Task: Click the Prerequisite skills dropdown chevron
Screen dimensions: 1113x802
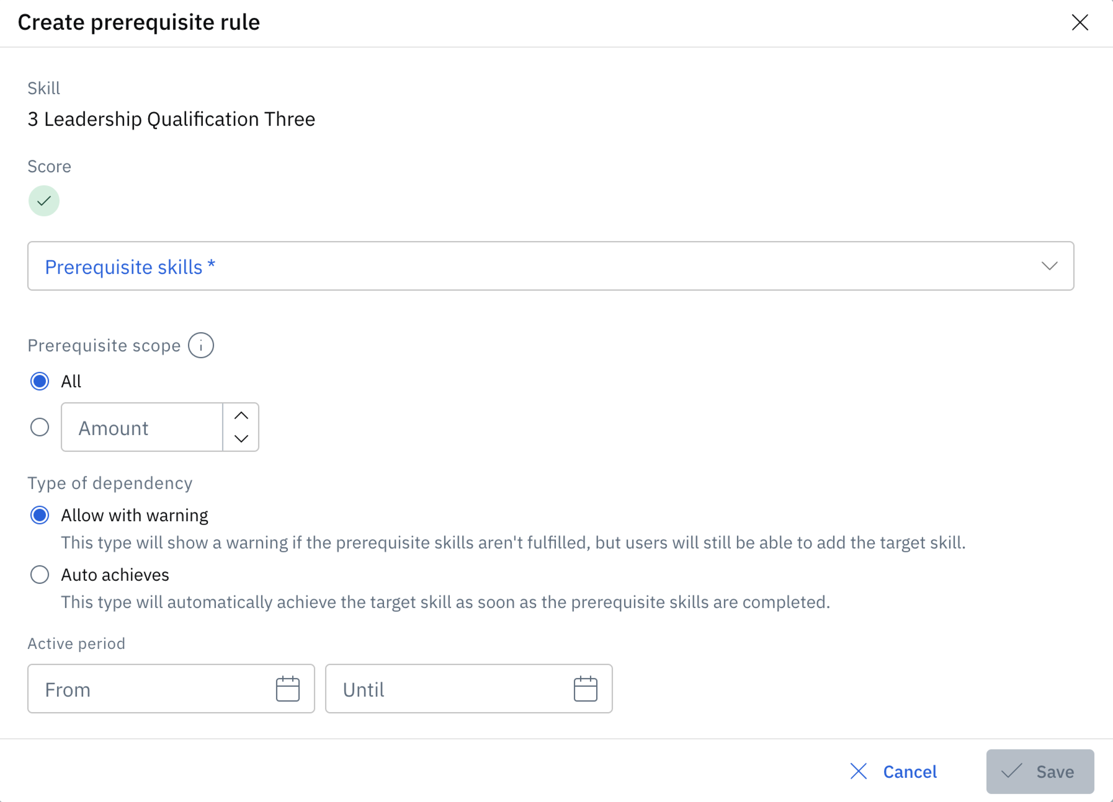Action: point(1049,267)
